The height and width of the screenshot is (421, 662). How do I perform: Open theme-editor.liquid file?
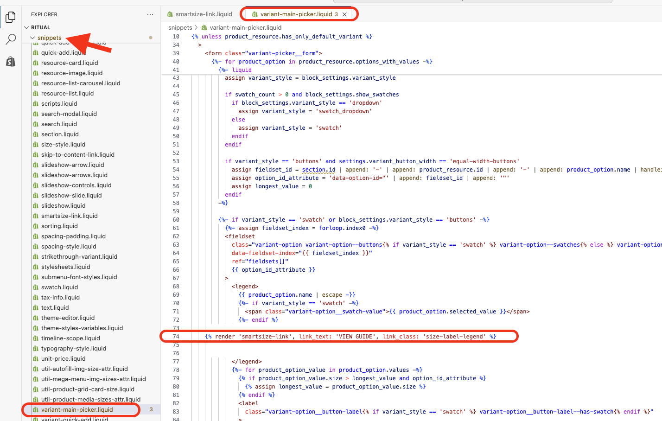coord(68,318)
